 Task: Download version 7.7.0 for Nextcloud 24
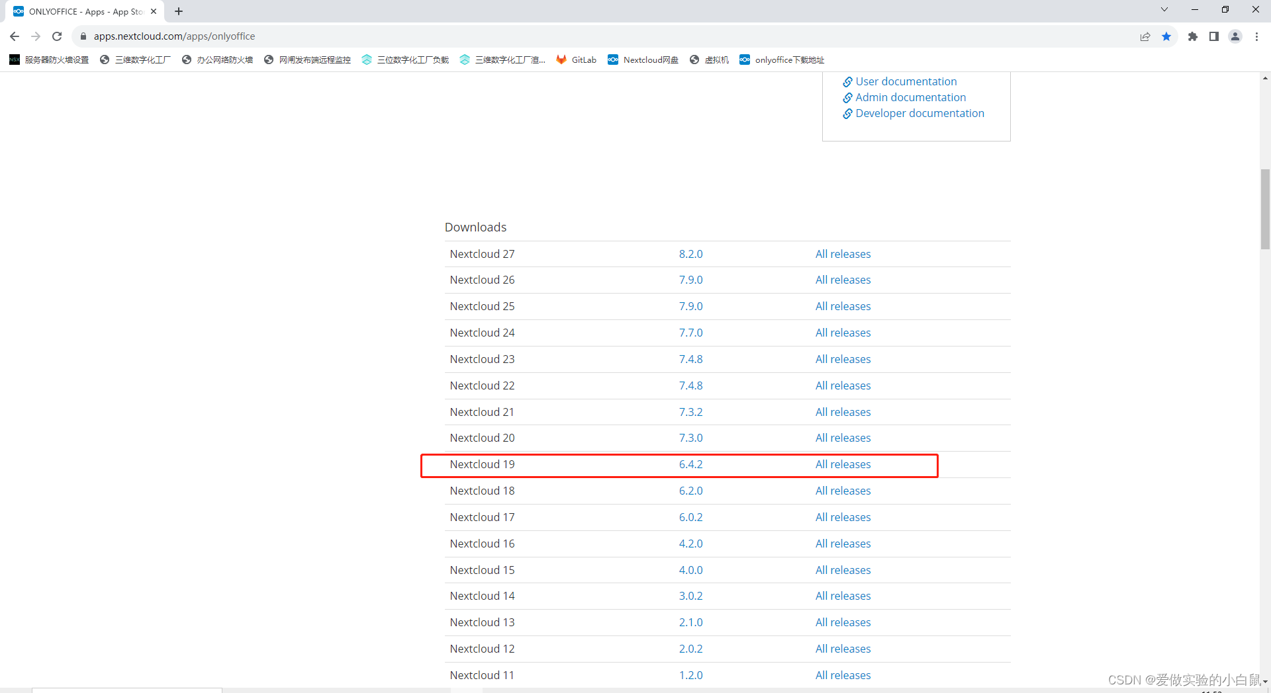[690, 333]
